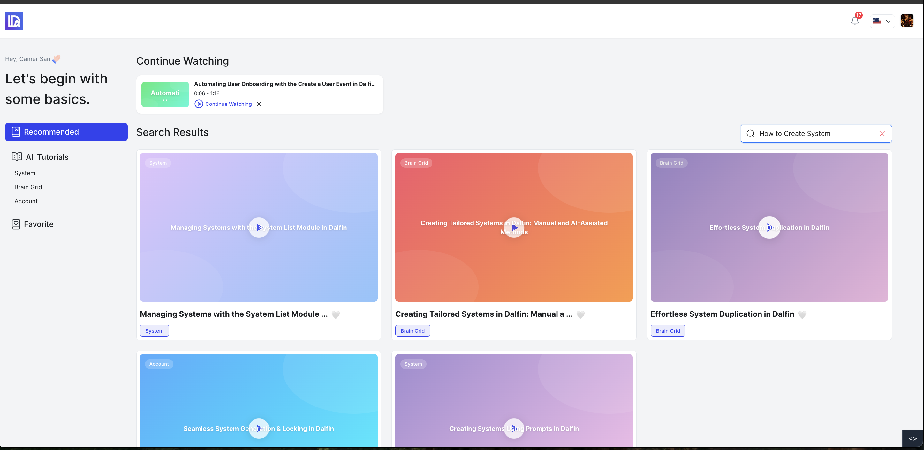The height and width of the screenshot is (450, 924).
Task: Open the Favorite section icon
Action: [16, 224]
